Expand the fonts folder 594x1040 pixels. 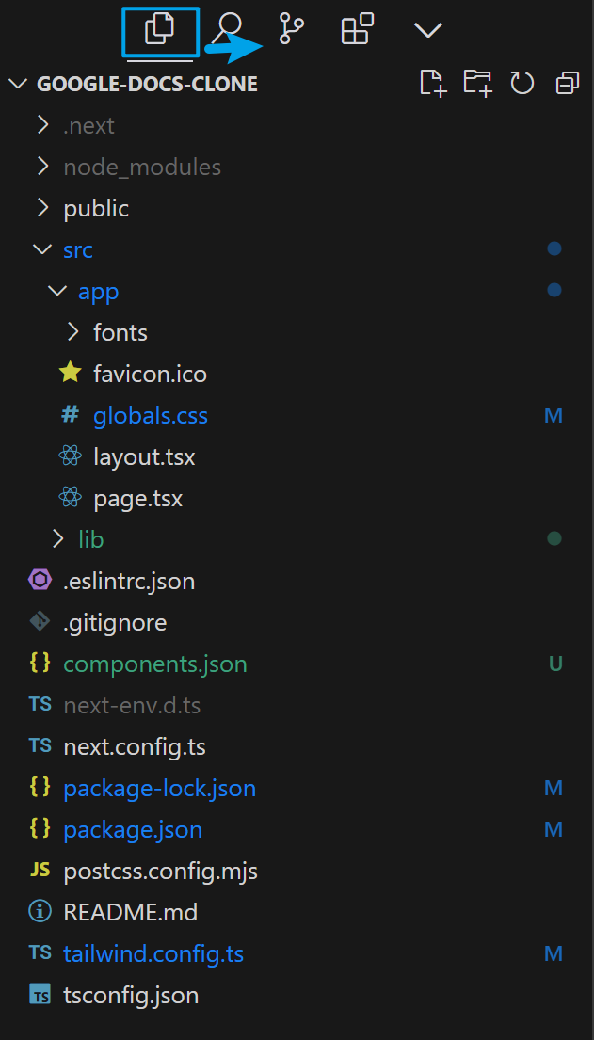pos(120,332)
